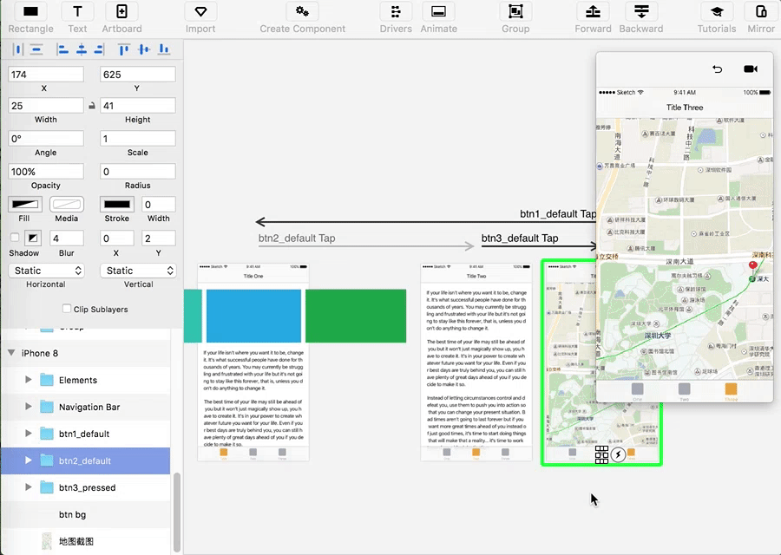
Task: Click the Media picker button
Action: click(67, 204)
